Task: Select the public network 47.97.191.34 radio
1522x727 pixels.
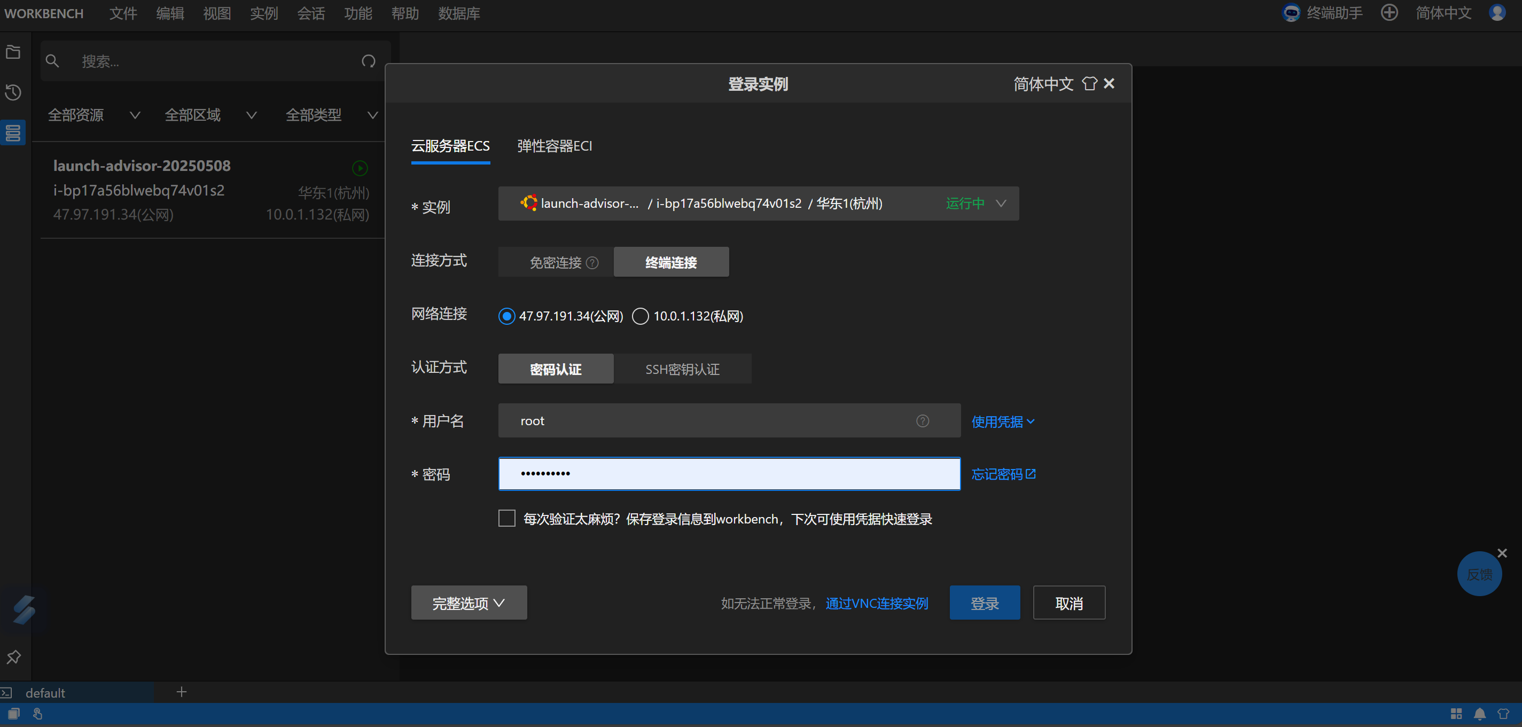Action: click(506, 317)
